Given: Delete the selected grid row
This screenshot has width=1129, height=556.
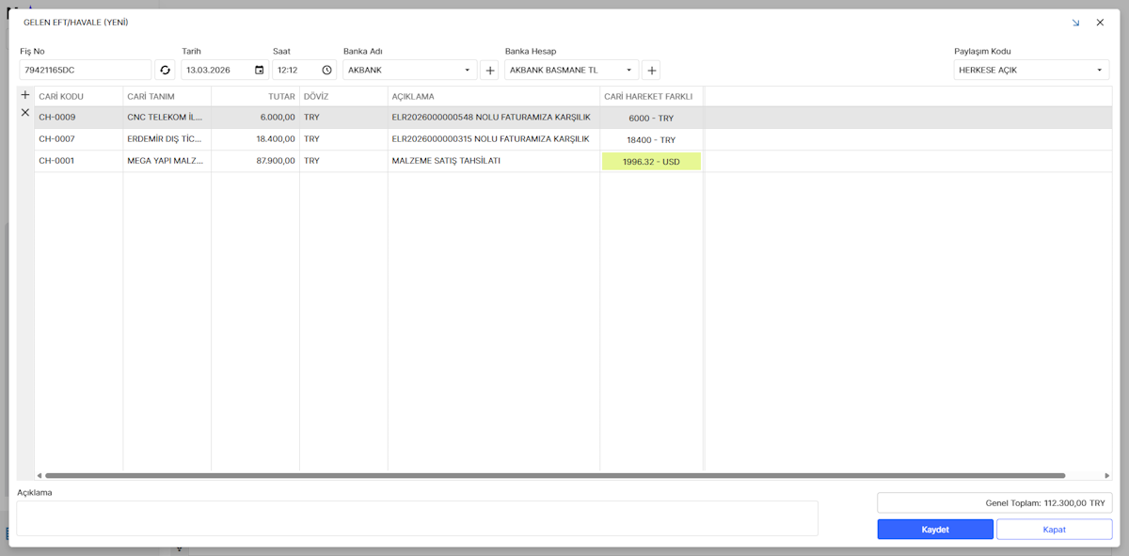Looking at the screenshot, I should pyautogui.click(x=25, y=113).
